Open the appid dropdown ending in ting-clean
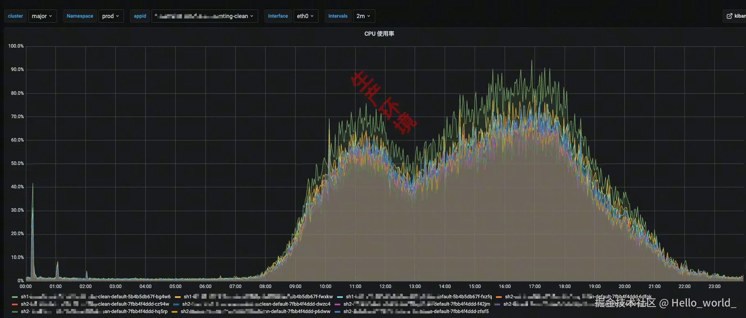 click(204, 16)
